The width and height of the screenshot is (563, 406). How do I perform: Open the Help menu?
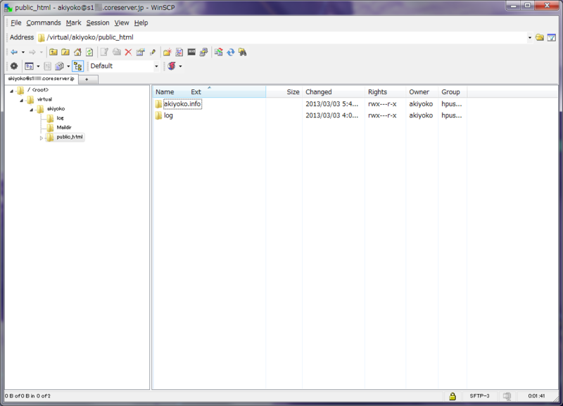coord(141,23)
